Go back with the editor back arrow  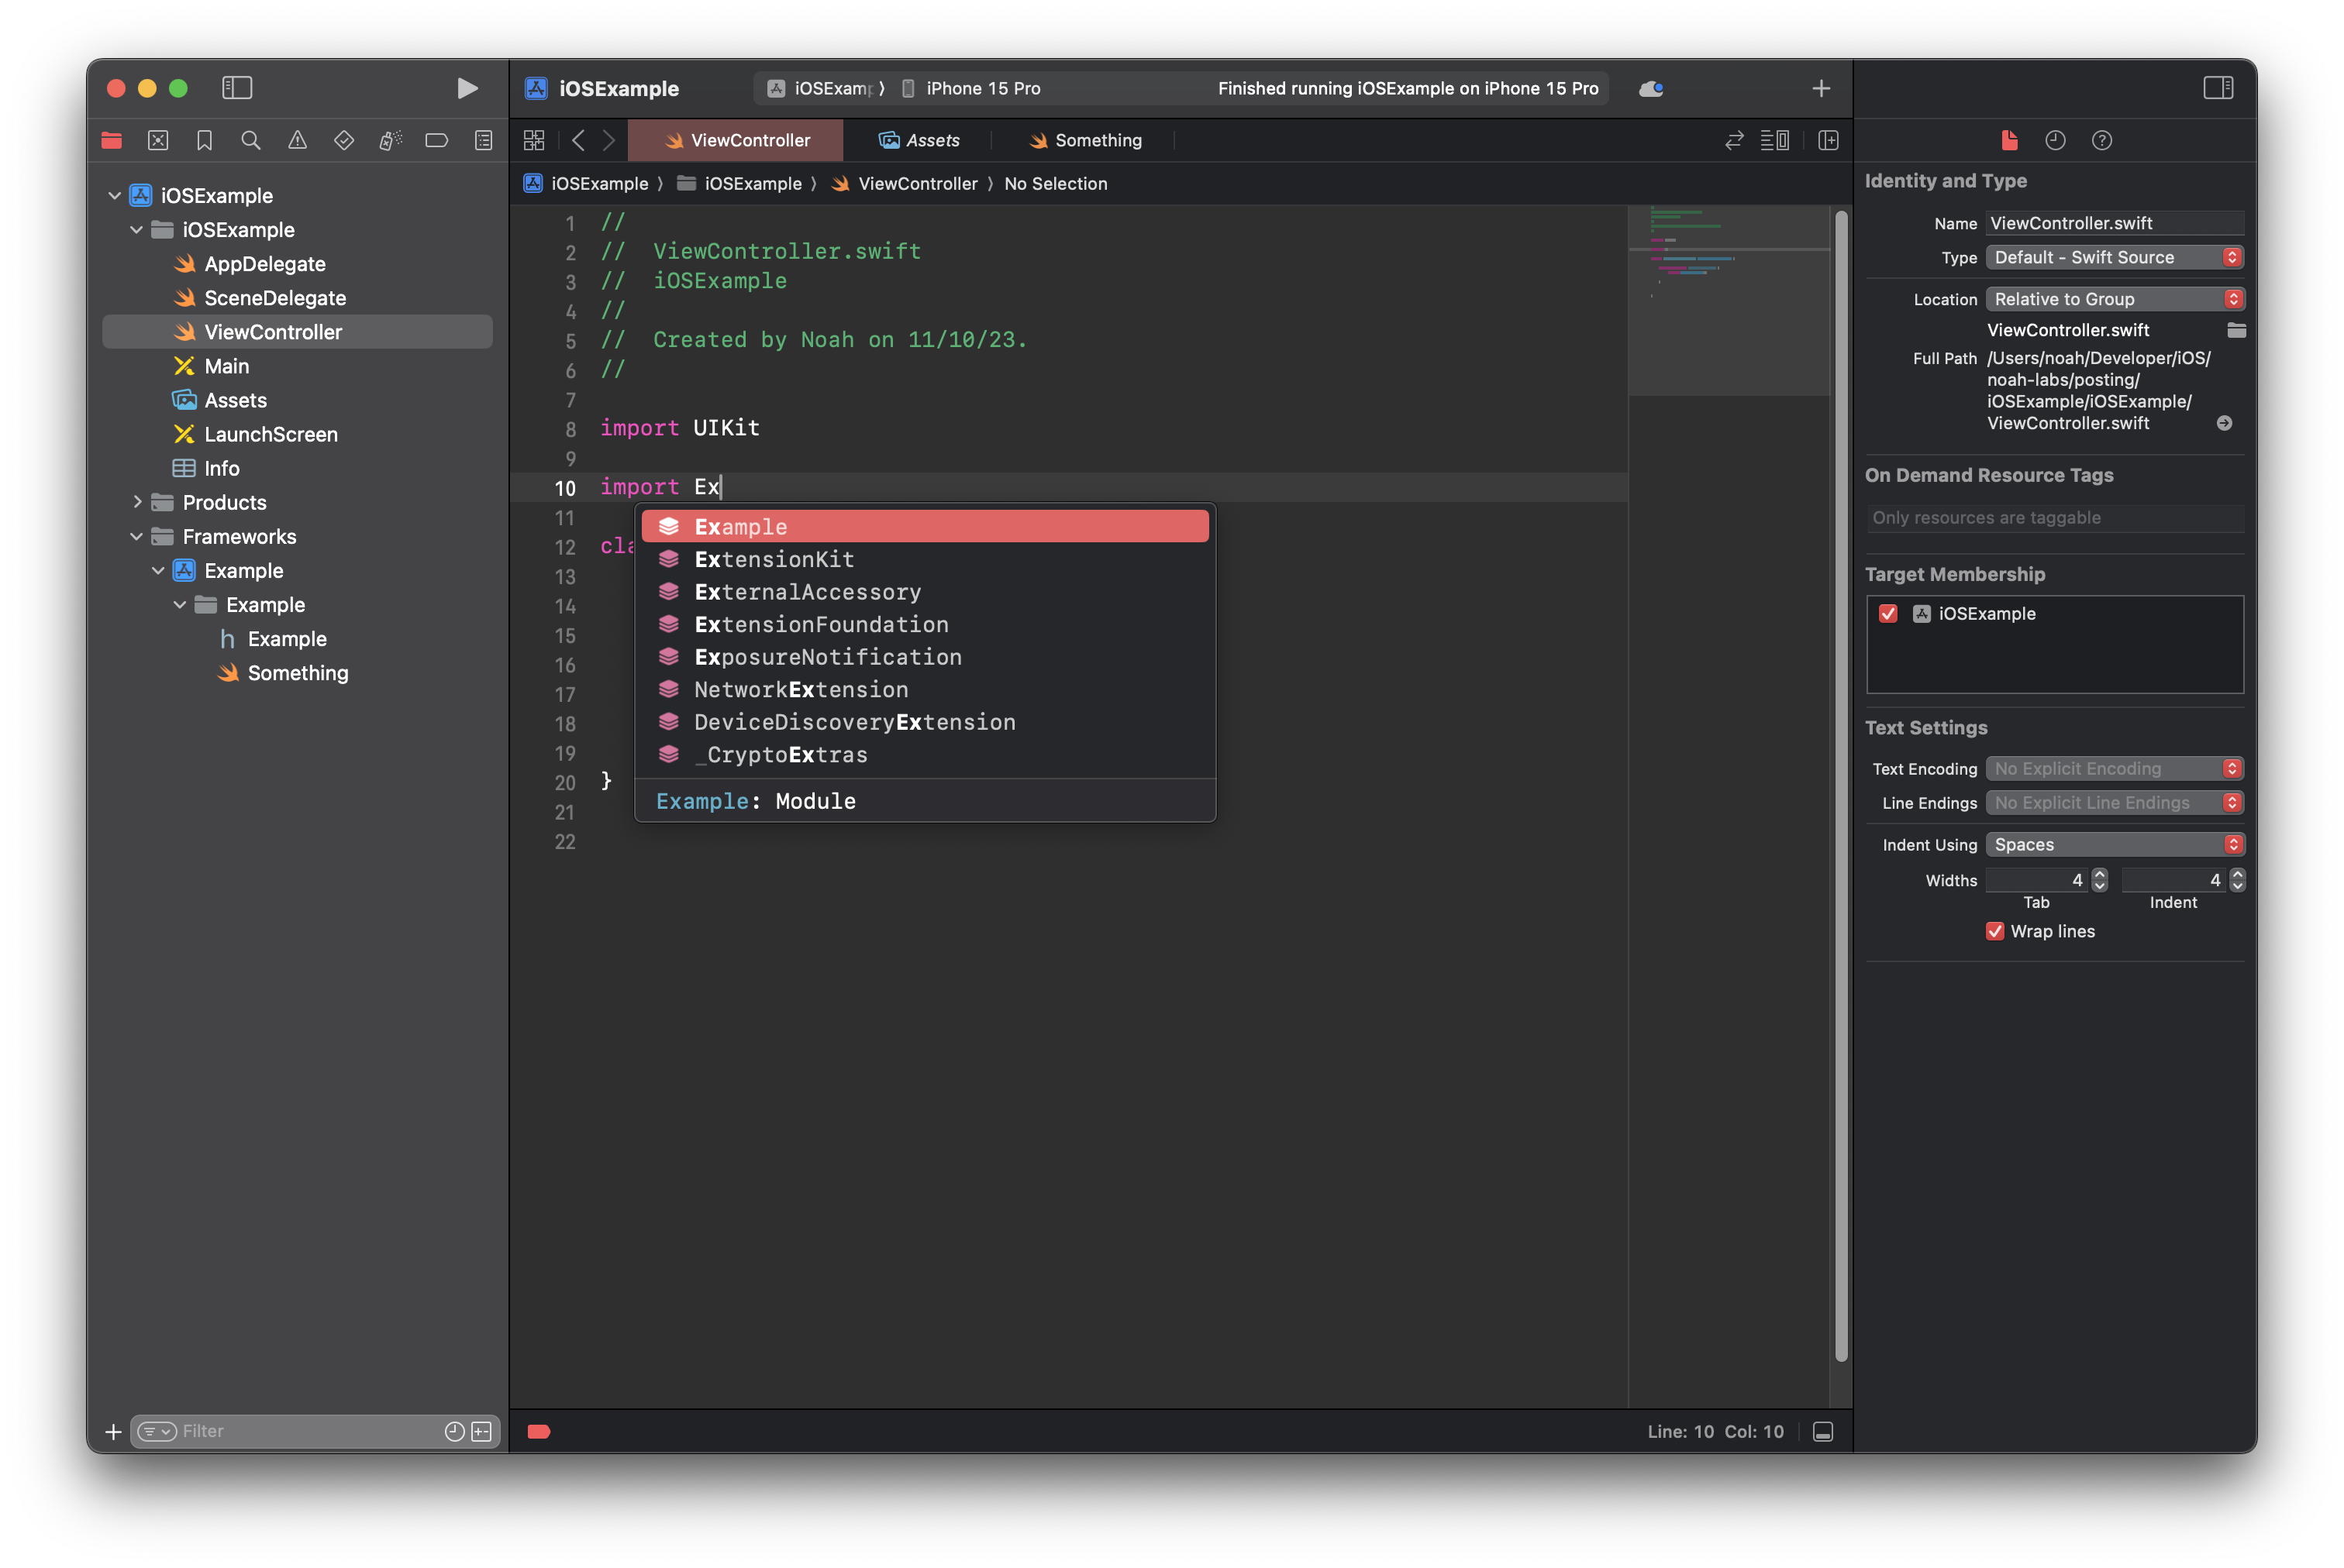point(578,141)
